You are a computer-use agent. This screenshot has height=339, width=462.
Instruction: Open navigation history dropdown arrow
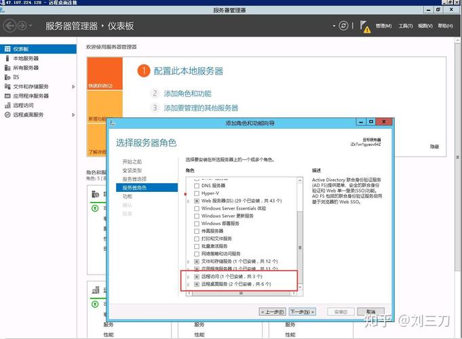click(31, 26)
